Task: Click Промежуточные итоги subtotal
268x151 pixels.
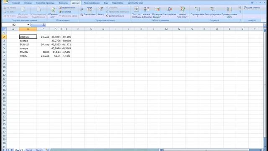Action: coord(229,12)
